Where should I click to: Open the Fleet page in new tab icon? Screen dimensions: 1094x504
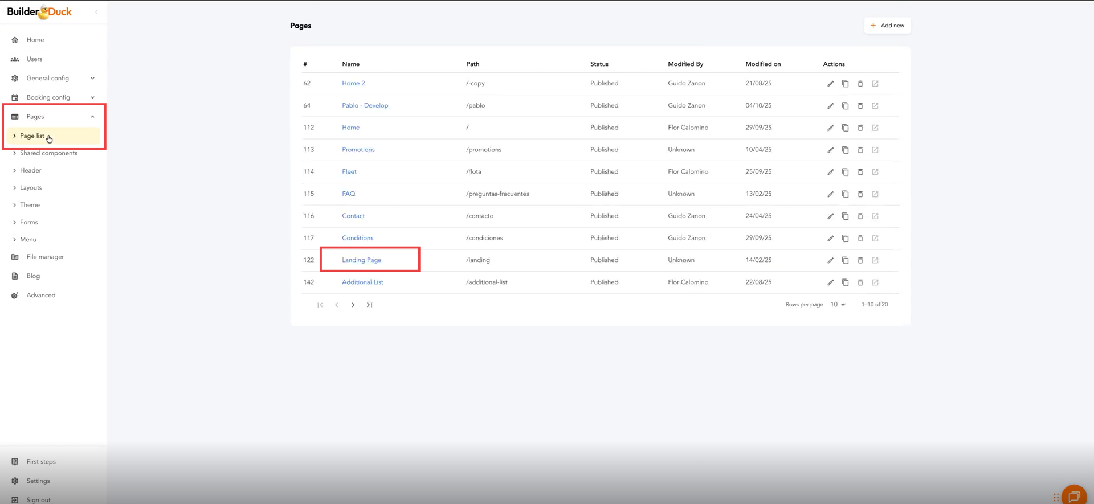(x=875, y=172)
